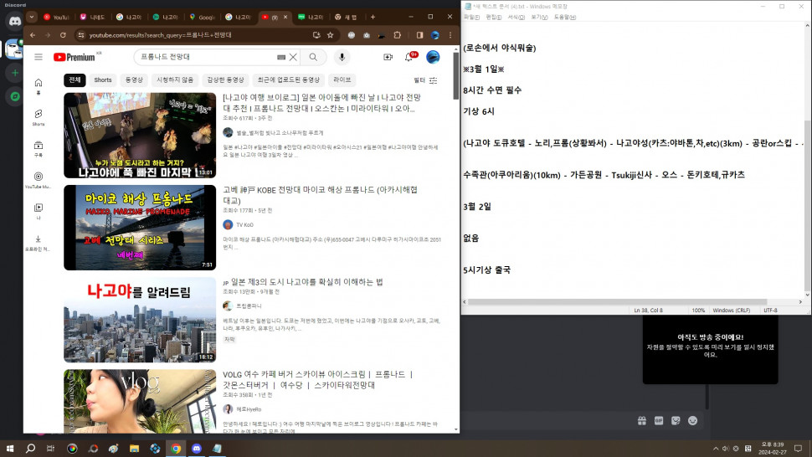Screen dimensions: 812x457
Task: Select the '라이브' filter chip
Action: tap(342, 80)
